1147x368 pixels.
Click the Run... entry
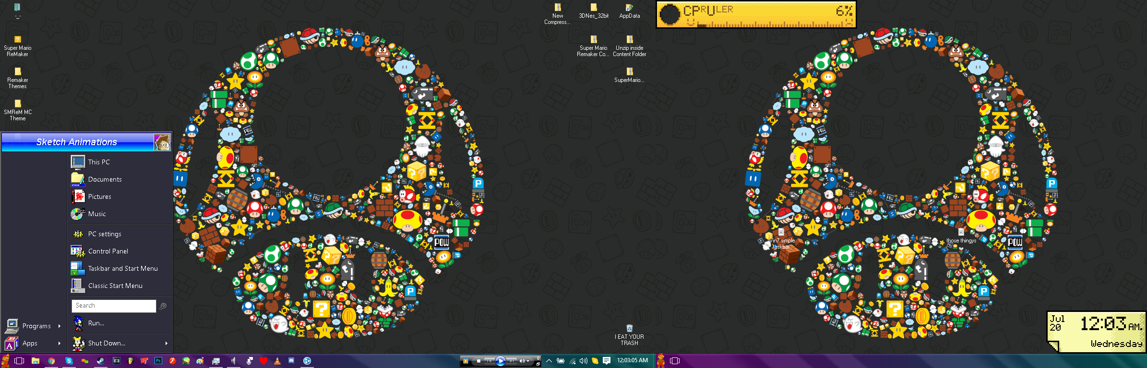(96, 323)
